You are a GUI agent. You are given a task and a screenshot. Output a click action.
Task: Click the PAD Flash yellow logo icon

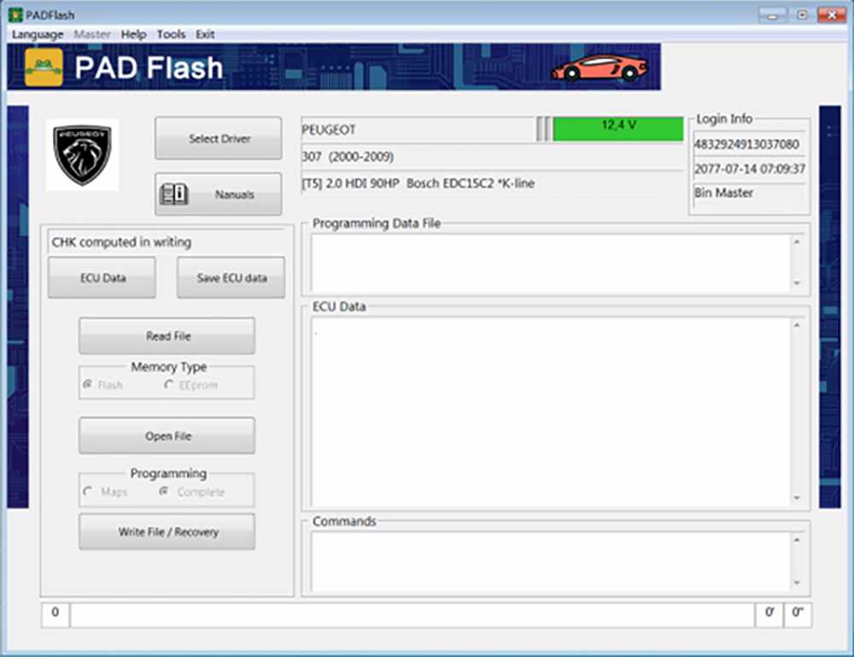click(x=44, y=67)
